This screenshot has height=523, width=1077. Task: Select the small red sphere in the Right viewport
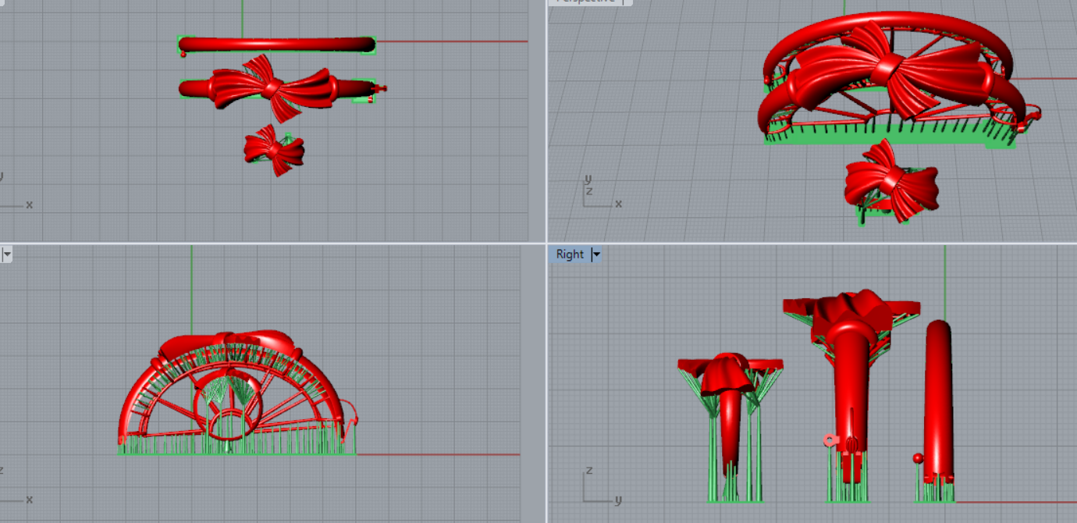pos(919,458)
